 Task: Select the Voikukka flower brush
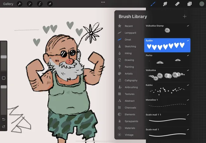167,75
